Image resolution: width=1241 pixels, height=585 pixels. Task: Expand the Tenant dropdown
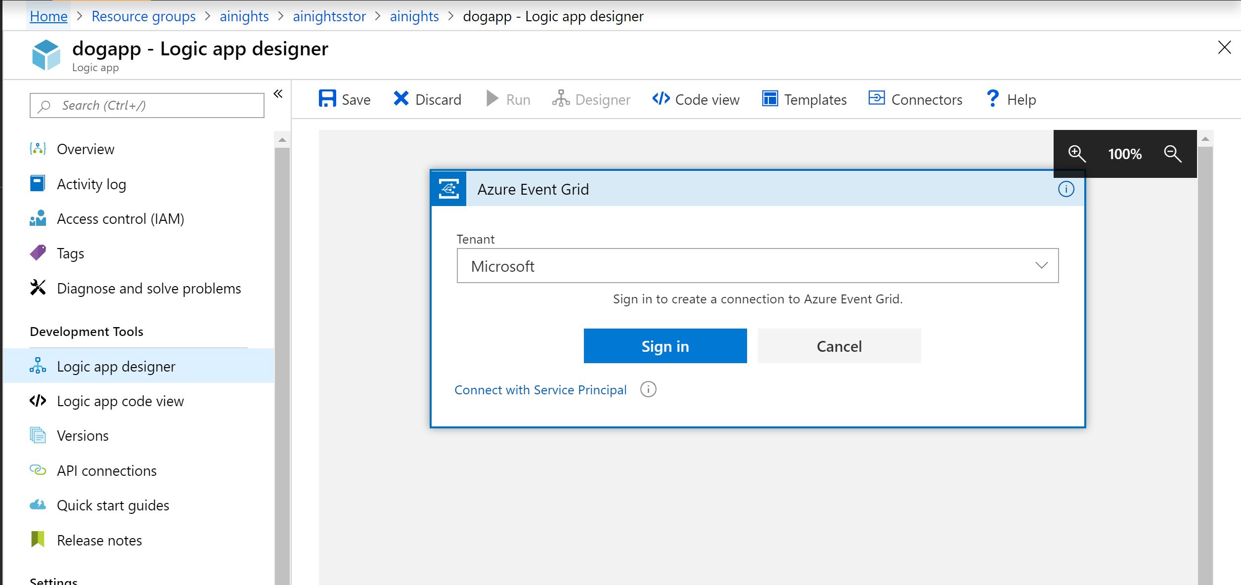pos(1041,266)
